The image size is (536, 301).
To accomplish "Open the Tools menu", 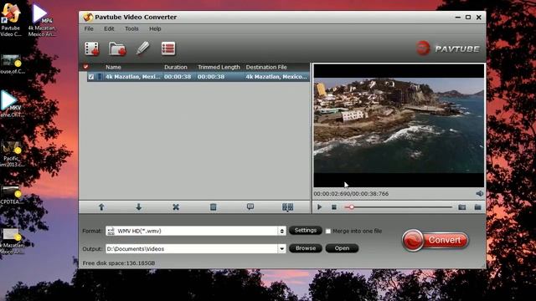I will coord(131,28).
